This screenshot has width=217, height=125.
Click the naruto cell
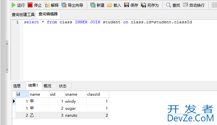[75, 115]
